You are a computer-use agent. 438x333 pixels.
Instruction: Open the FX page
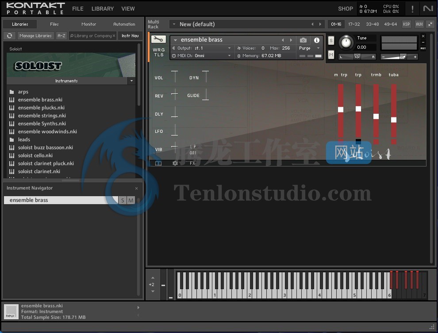[x=192, y=163]
